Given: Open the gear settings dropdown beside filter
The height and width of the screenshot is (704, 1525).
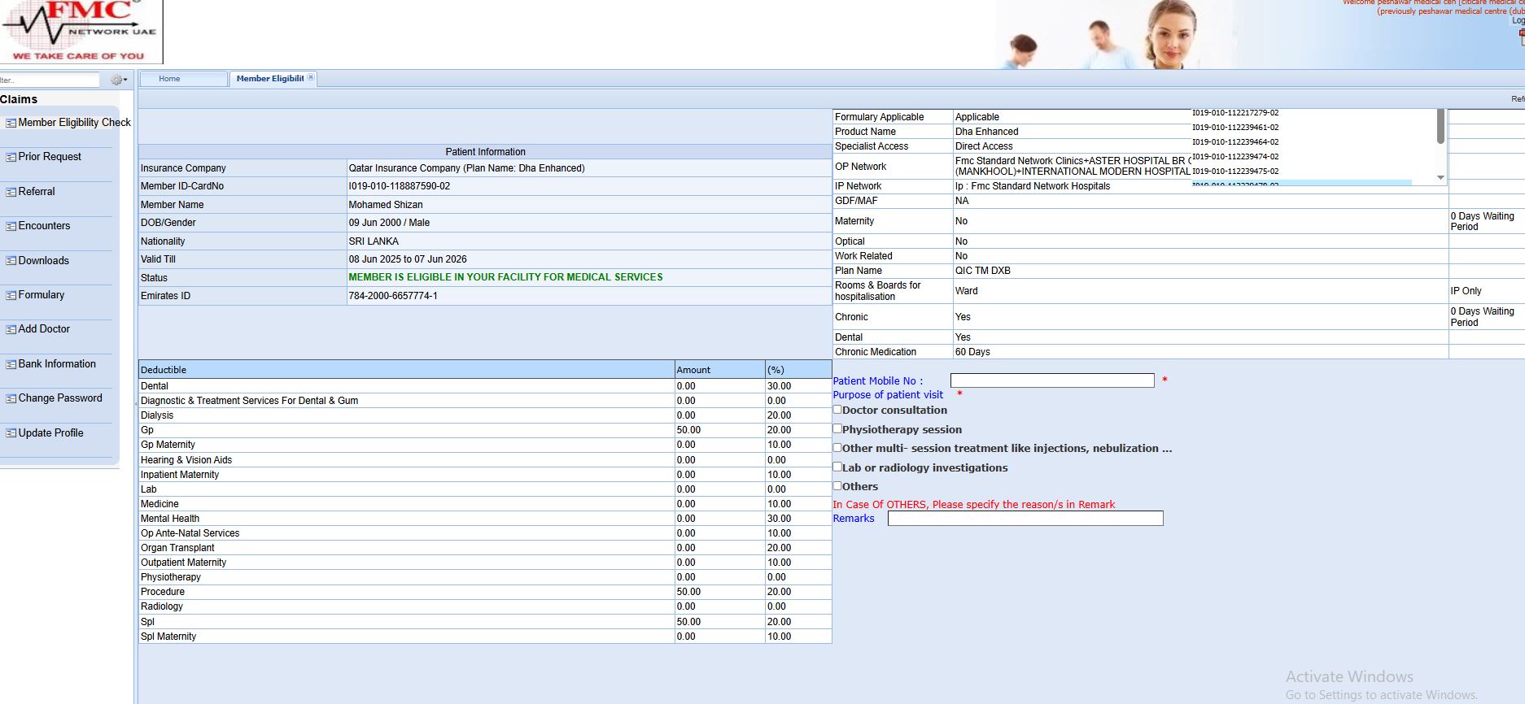Looking at the screenshot, I should [x=119, y=80].
